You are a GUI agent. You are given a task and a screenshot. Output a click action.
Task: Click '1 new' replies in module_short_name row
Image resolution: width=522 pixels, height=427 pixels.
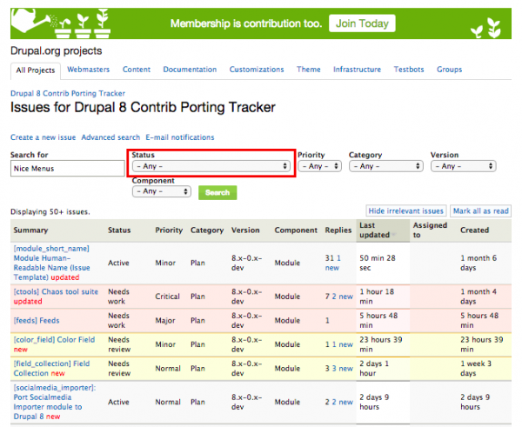click(x=333, y=263)
